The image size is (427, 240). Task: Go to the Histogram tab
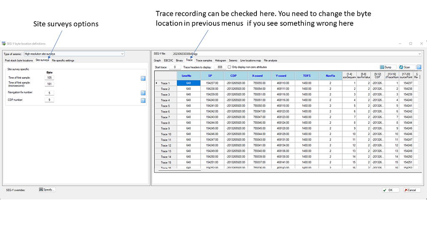(x=221, y=60)
